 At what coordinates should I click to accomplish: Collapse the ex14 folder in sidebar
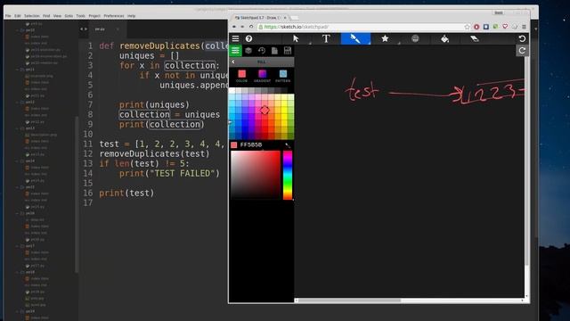pos(18,160)
